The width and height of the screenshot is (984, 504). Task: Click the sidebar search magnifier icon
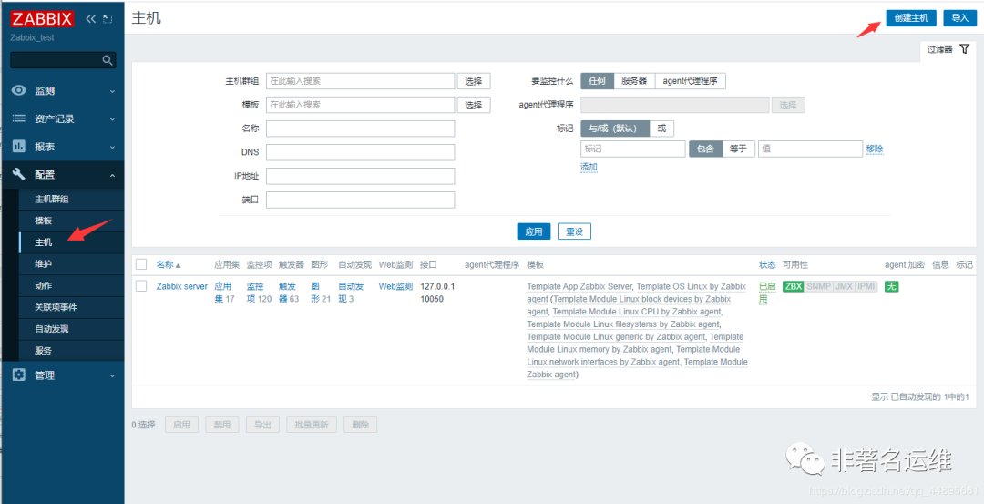(x=108, y=60)
